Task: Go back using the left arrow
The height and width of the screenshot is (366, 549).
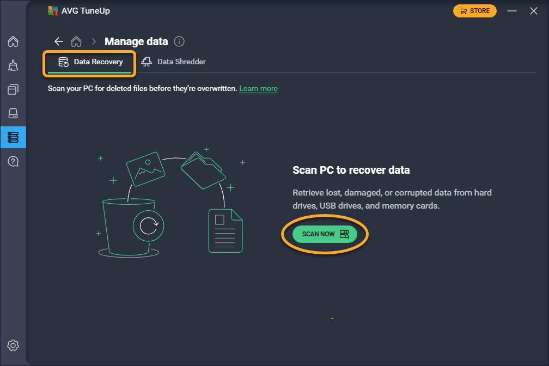Action: pos(59,41)
